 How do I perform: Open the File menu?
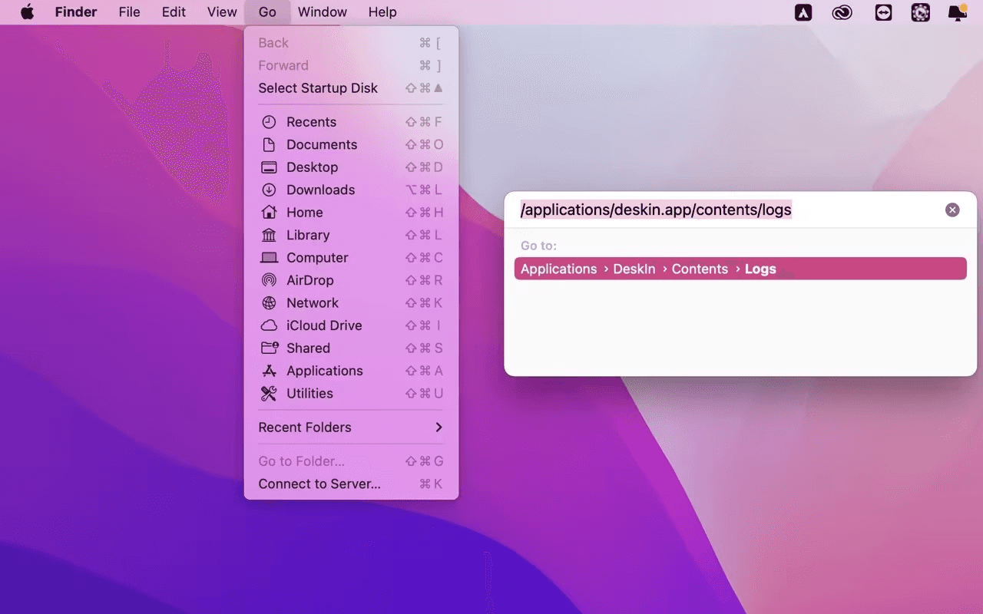pos(129,12)
